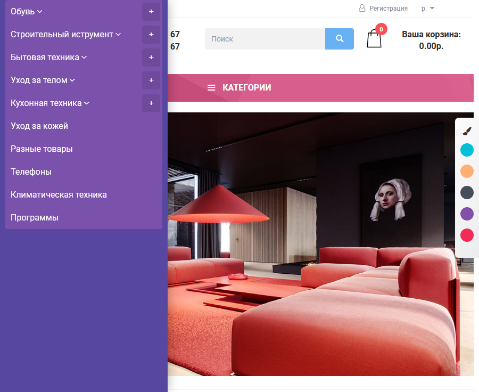Pick the orange theme color swatch
The height and width of the screenshot is (392, 479).
pos(467,171)
